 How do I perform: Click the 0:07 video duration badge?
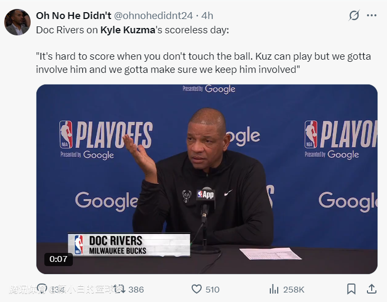pos(59,259)
